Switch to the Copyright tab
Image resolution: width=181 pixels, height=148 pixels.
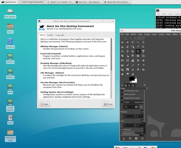(x=60, y=35)
